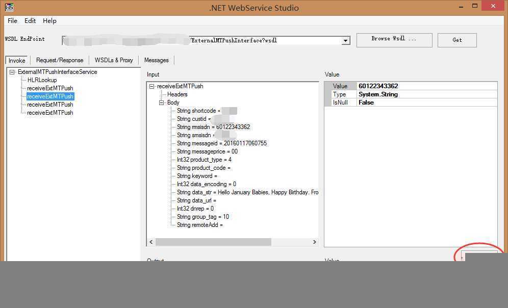The image size is (508, 308).
Task: Select Int32 data_encoding = 0
Action: pyautogui.click(x=207, y=184)
